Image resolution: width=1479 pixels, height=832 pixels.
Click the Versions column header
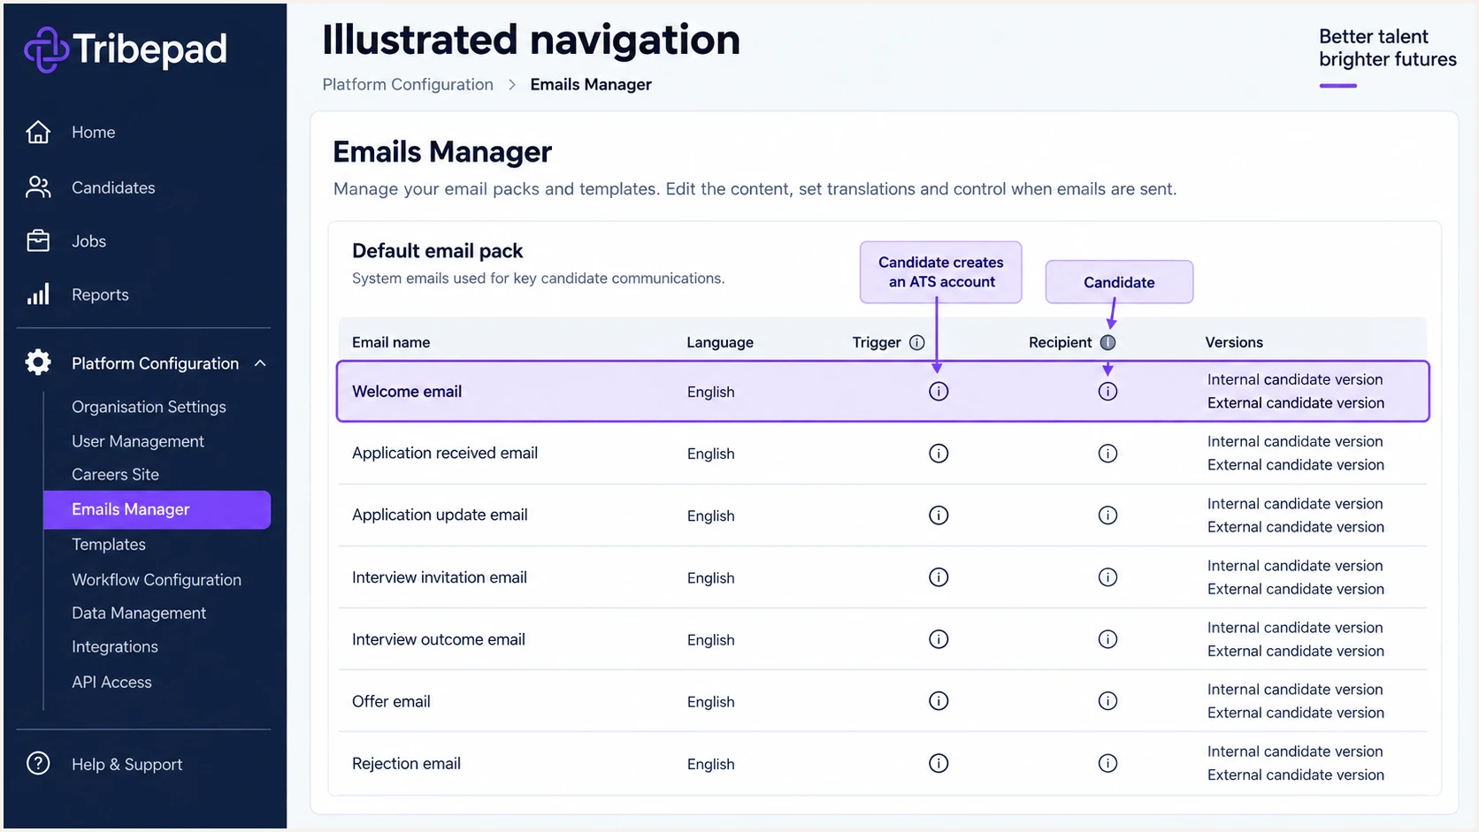(x=1234, y=342)
